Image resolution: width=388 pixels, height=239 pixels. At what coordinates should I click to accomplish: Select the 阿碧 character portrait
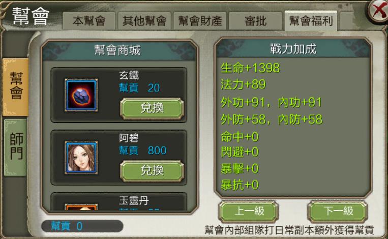point(81,157)
